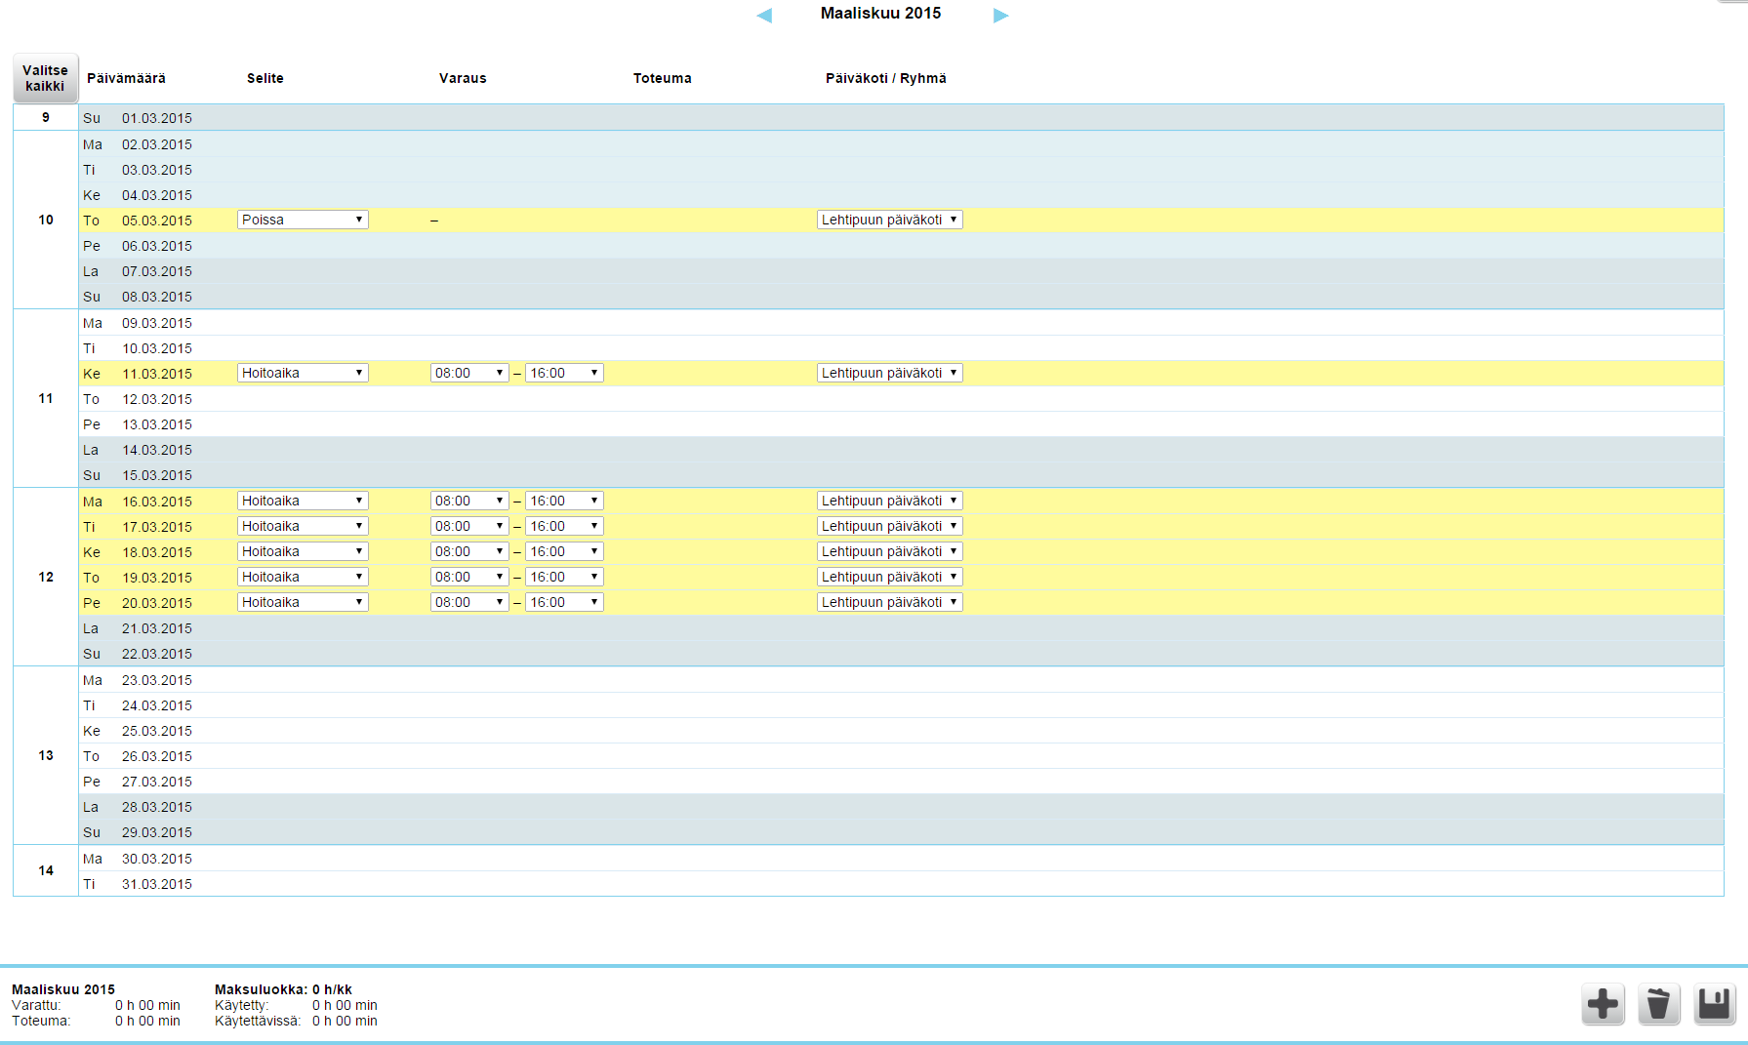The width and height of the screenshot is (1748, 1045).
Task: Click the plus add-entry icon
Action: pyautogui.click(x=1603, y=1004)
